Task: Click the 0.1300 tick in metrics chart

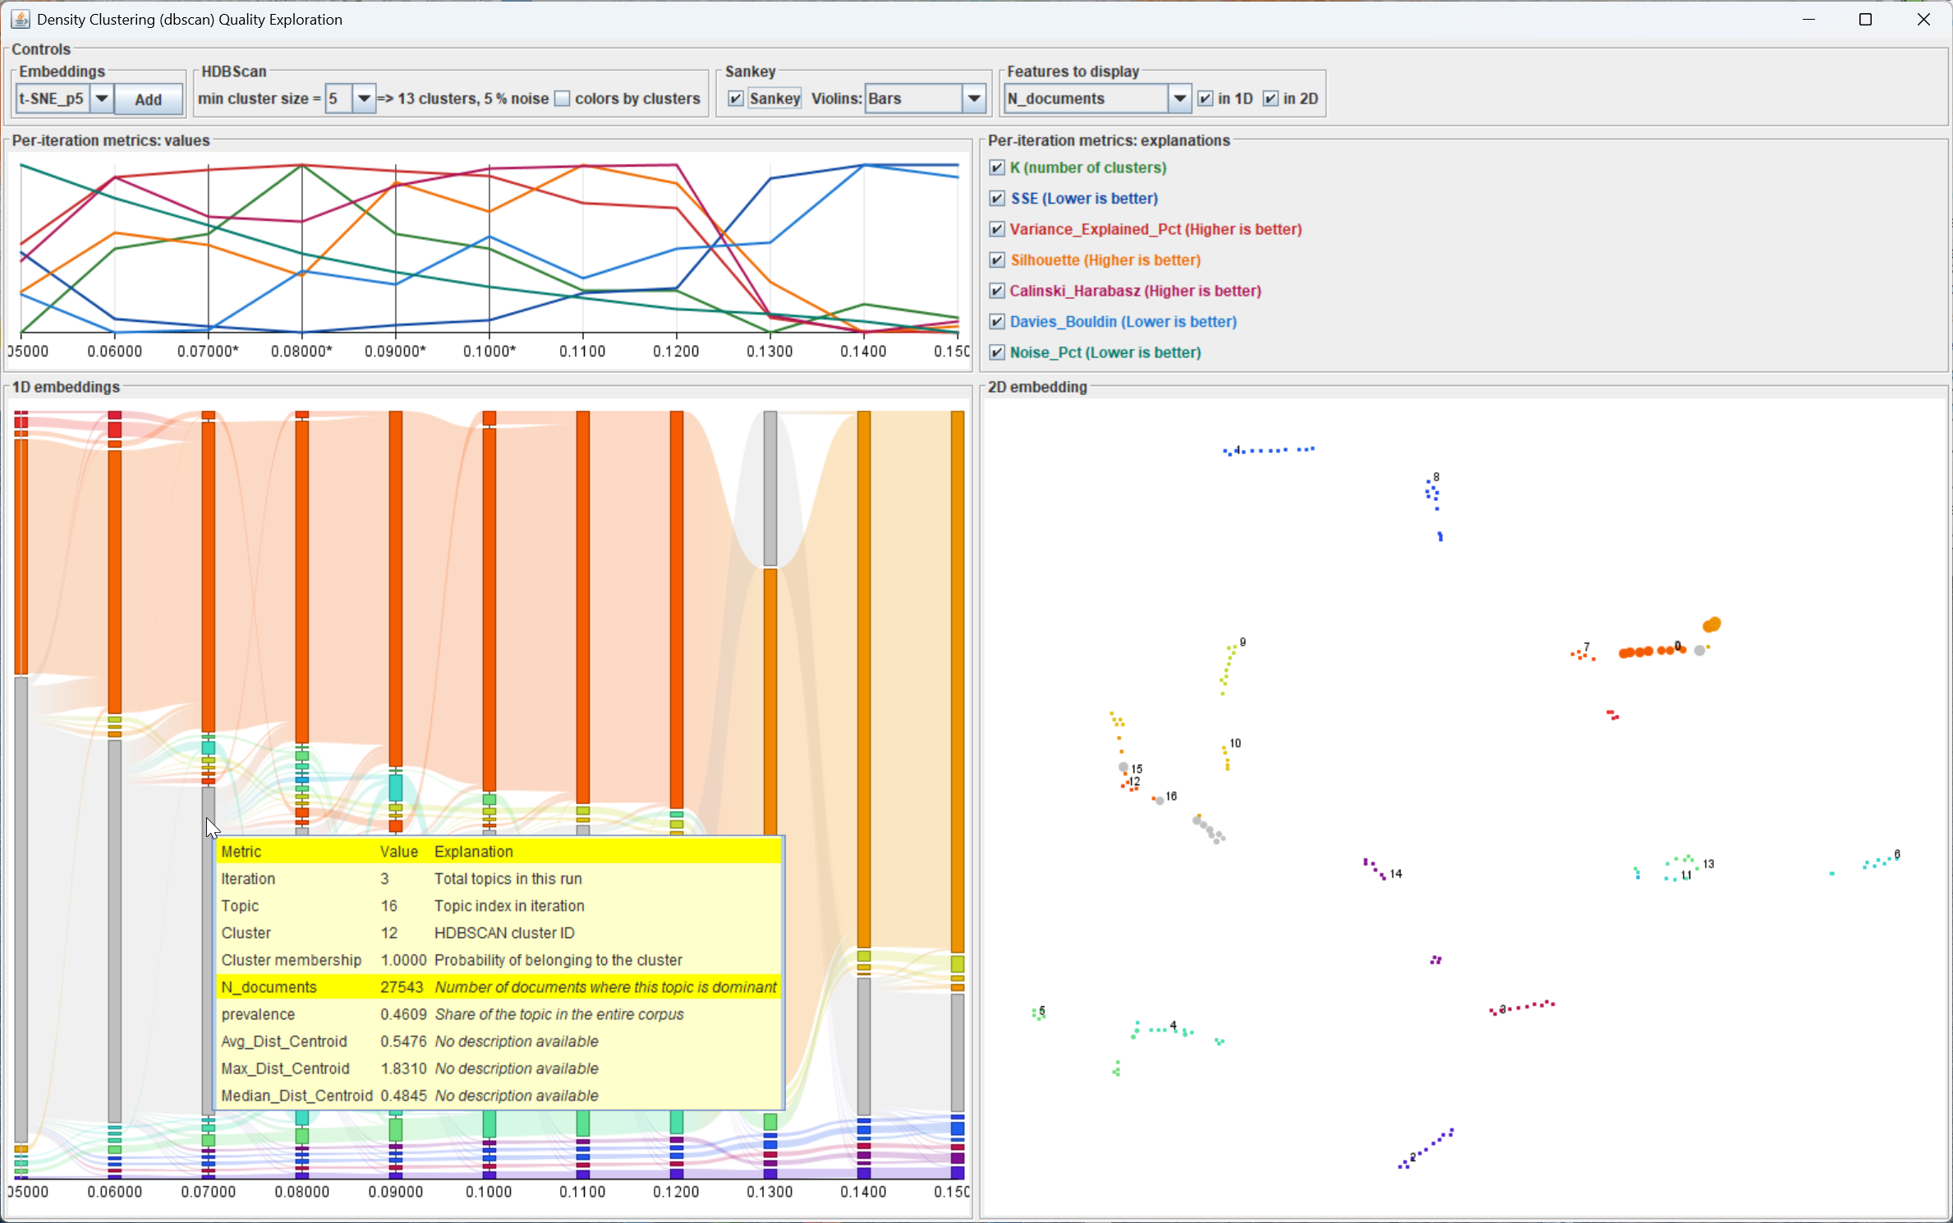Action: point(770,352)
